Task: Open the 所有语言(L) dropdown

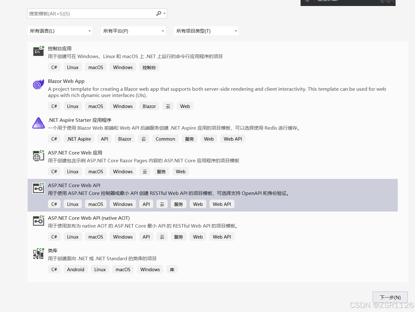Action: 60,30
